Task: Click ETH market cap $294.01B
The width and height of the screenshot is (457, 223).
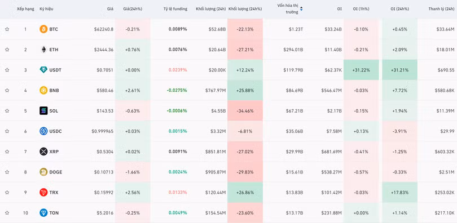Action: pos(293,50)
